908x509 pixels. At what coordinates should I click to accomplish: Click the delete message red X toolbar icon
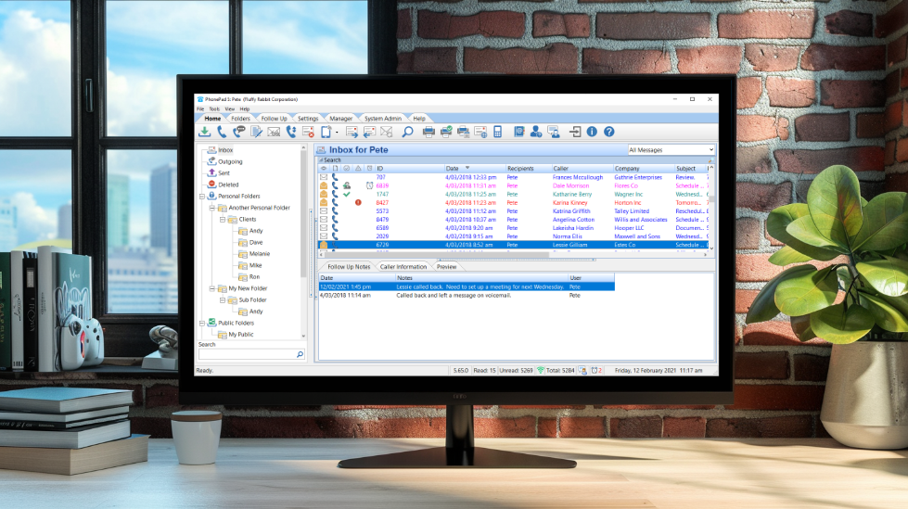[x=308, y=132]
